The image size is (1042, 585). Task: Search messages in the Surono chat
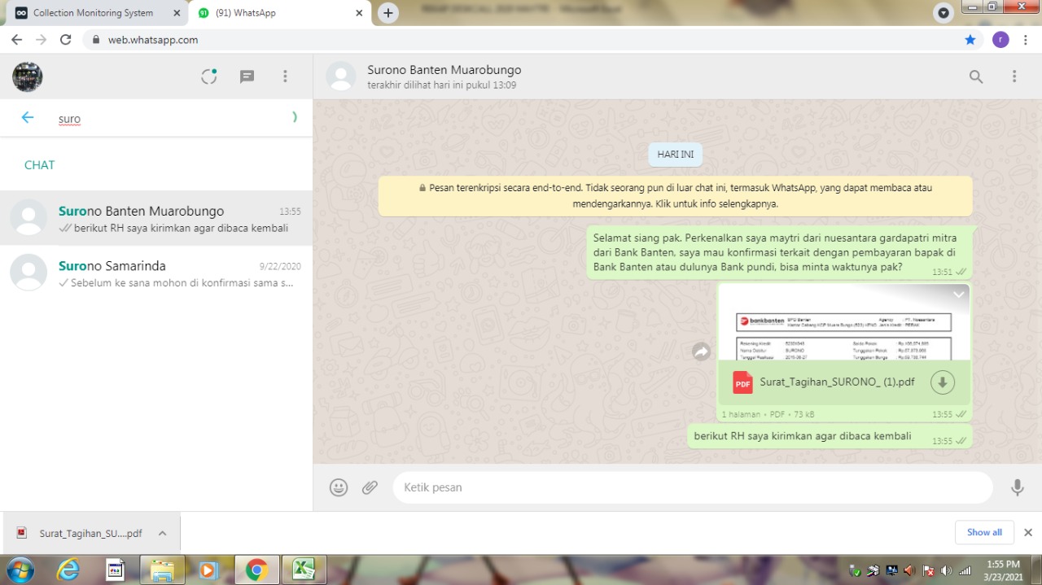click(x=975, y=76)
